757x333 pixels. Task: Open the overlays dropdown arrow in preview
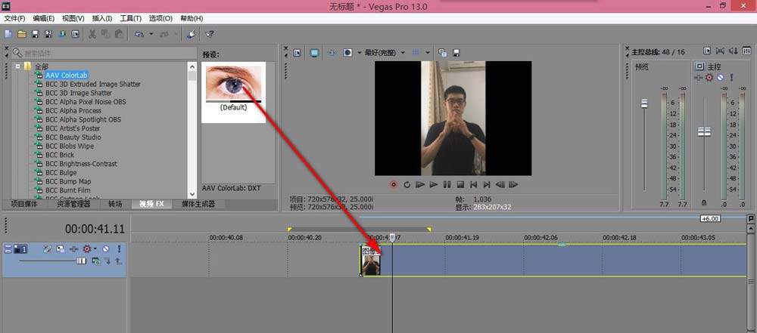(x=427, y=53)
